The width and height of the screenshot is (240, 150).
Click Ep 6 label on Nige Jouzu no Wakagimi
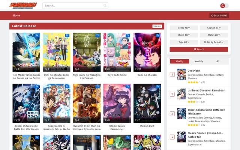tap(77, 69)
